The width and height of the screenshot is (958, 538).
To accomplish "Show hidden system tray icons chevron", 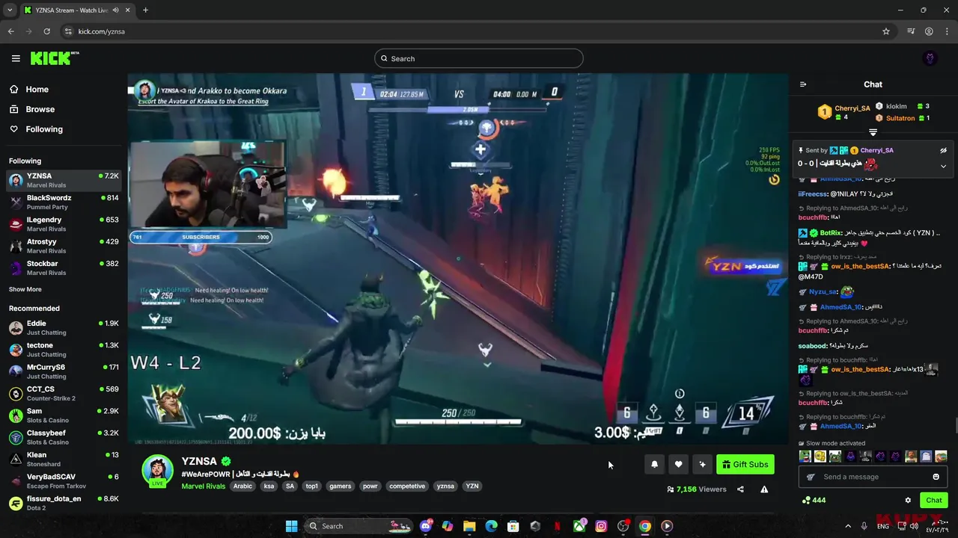I will pyautogui.click(x=848, y=526).
